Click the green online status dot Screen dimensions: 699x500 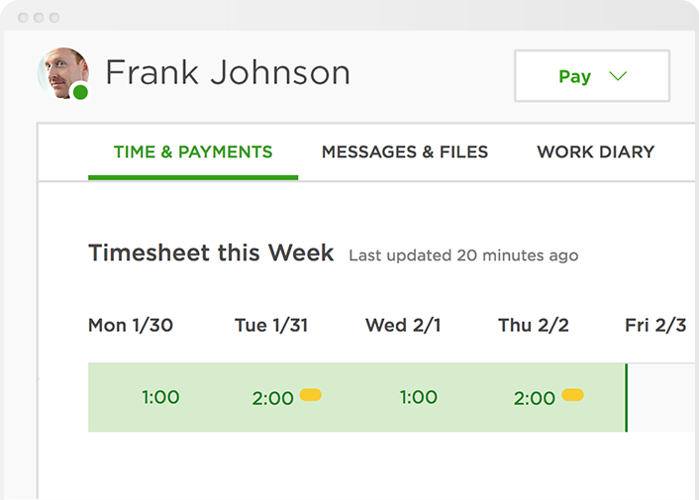(x=80, y=93)
